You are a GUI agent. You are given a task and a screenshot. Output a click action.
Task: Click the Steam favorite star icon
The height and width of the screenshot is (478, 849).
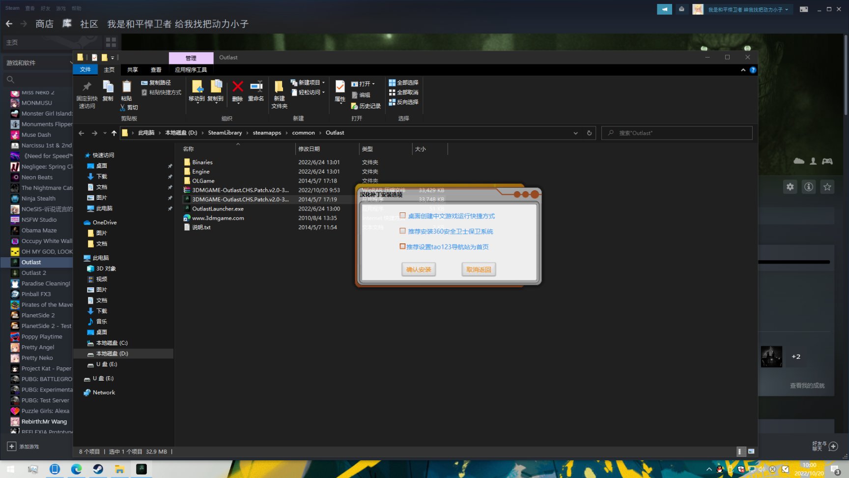click(x=827, y=187)
